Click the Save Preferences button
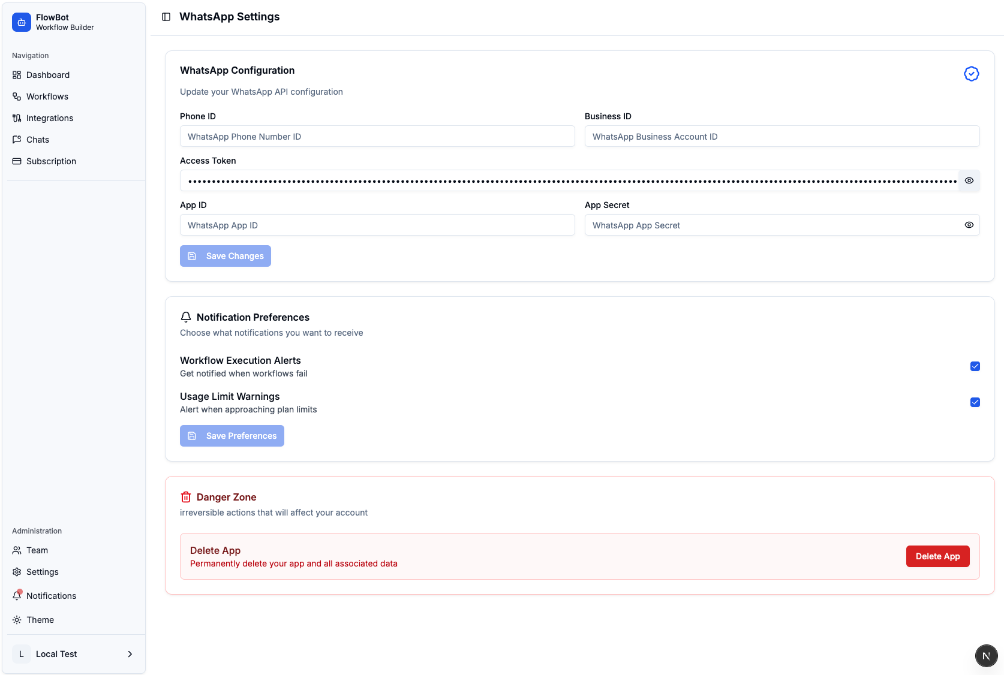Screen dimensions: 1004x675 pos(232,436)
